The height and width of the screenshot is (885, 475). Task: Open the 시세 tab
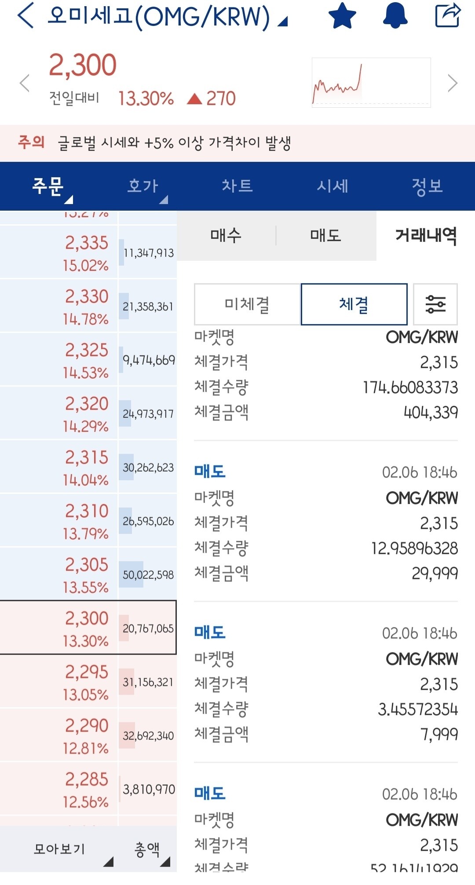tap(332, 186)
